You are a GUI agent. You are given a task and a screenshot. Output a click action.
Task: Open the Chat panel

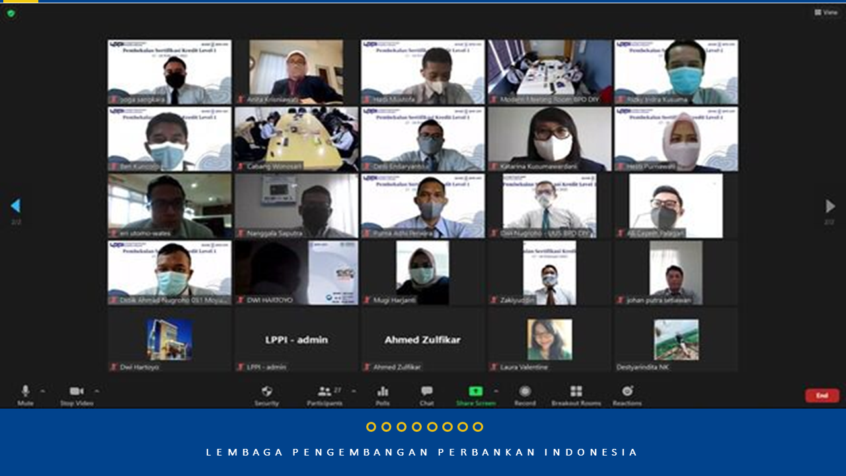click(x=427, y=395)
